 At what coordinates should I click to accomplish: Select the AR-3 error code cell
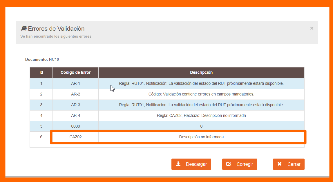75,105
